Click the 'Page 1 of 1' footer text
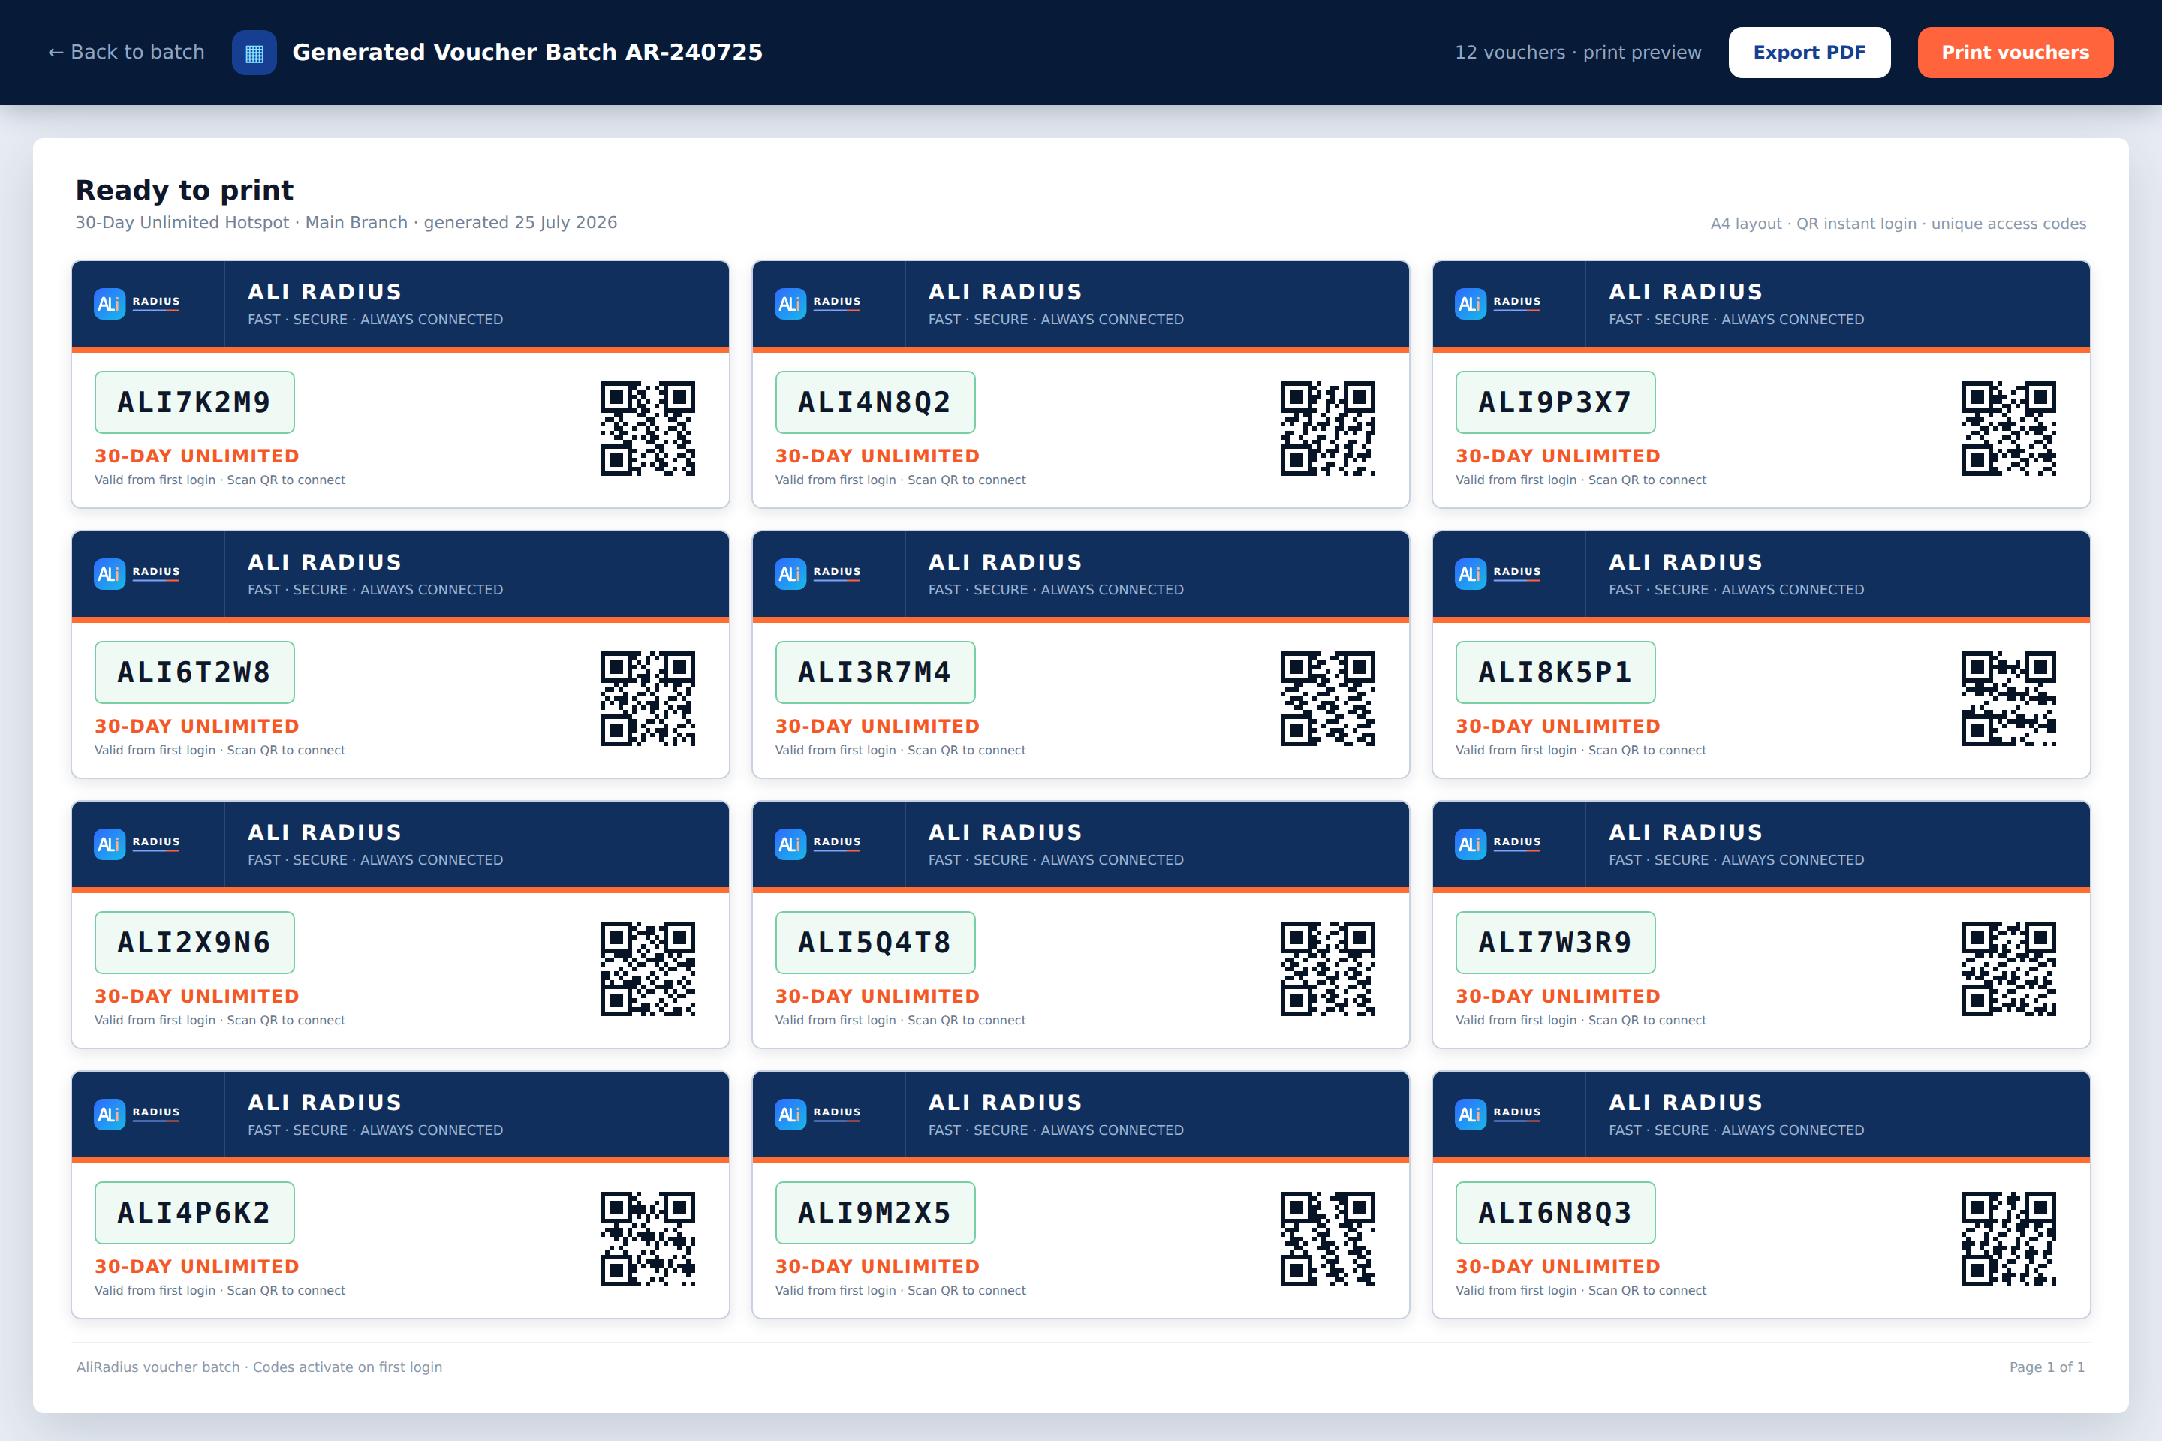 click(x=2047, y=1367)
